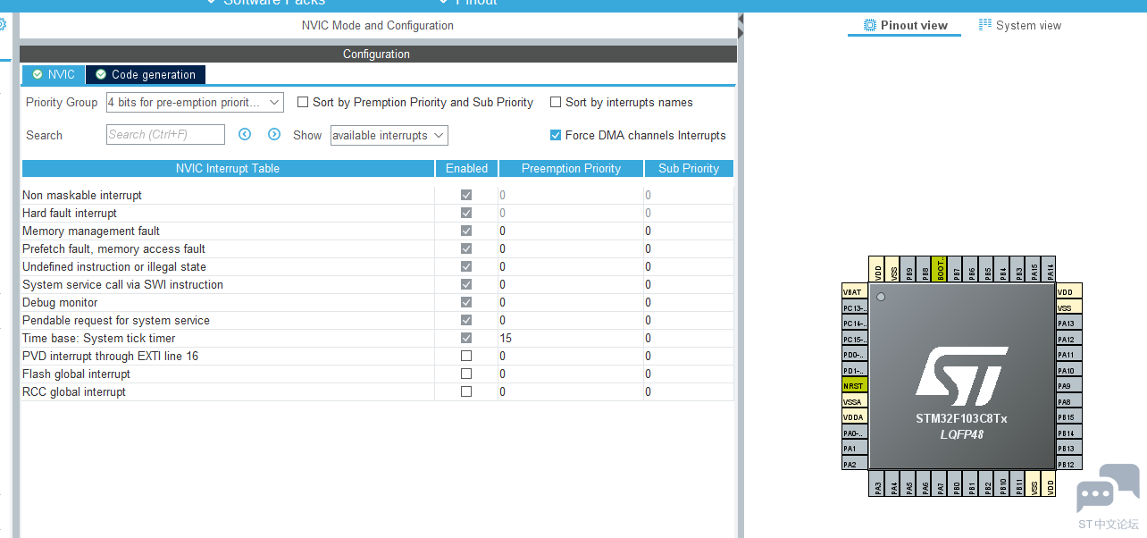This screenshot has height=538, width=1147.
Task: Open the Show available interrupts dropdown
Action: (x=389, y=135)
